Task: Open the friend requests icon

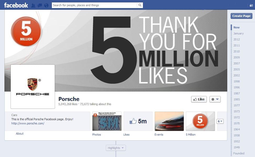Action: coord(33,5)
